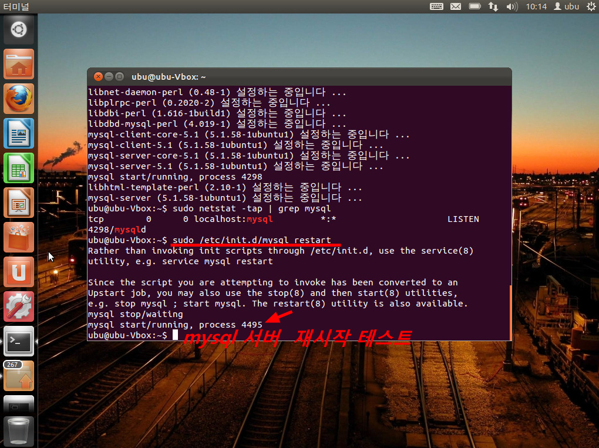Expand the messaging envelope menu

click(456, 6)
